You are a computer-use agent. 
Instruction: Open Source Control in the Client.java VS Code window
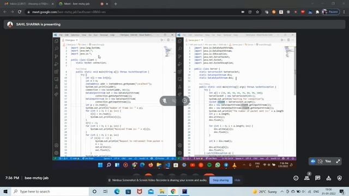pos(56,57)
